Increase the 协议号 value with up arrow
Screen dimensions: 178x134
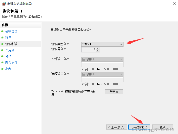point(98,49)
